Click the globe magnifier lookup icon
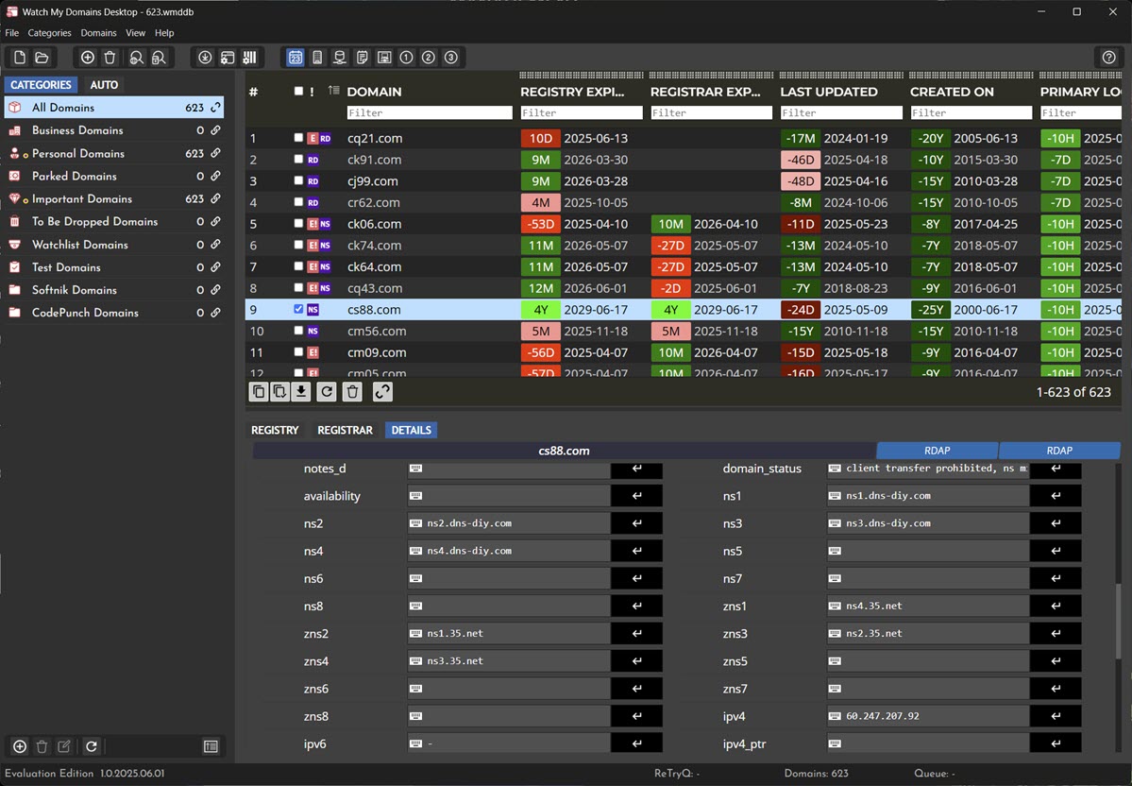The width and height of the screenshot is (1132, 786). pos(137,57)
